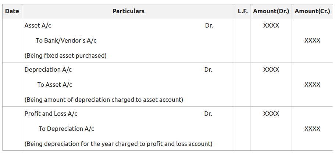Click the debit XXXX for Depreciation A/c
The image size is (335, 154).
[x=271, y=69]
